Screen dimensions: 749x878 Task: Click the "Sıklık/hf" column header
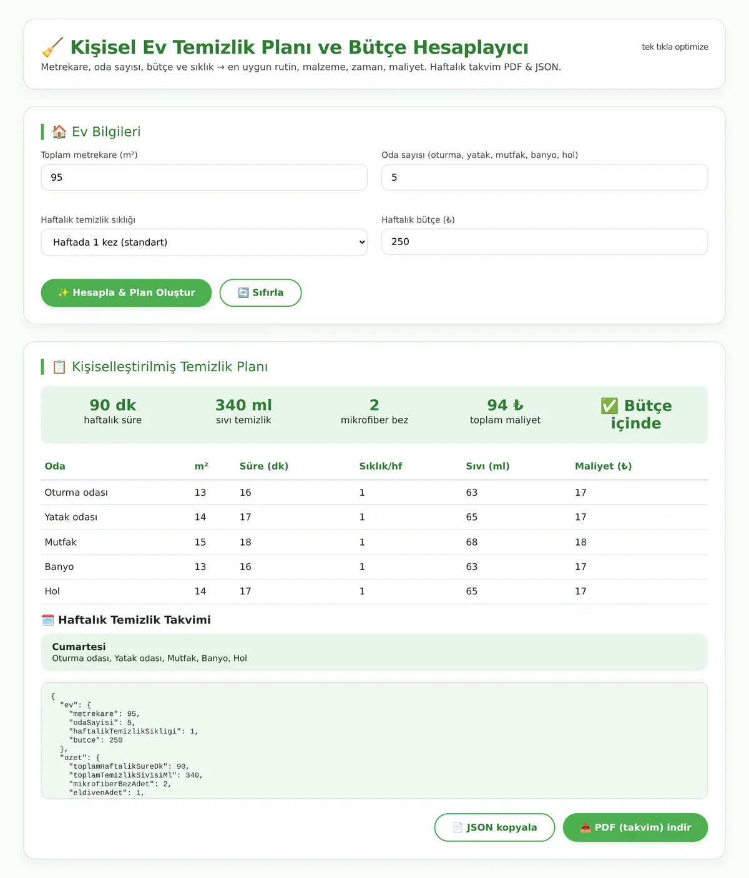pos(381,466)
